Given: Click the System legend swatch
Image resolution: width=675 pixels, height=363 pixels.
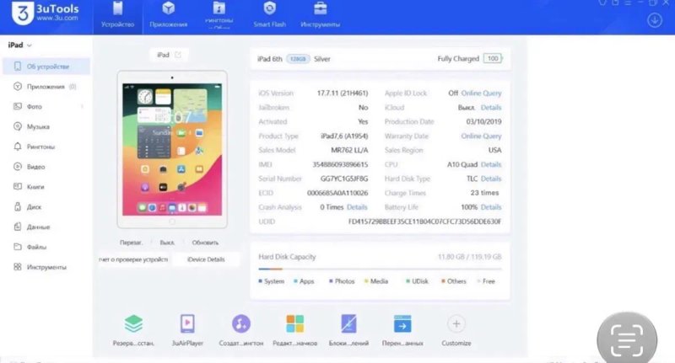Looking at the screenshot, I should point(261,281).
